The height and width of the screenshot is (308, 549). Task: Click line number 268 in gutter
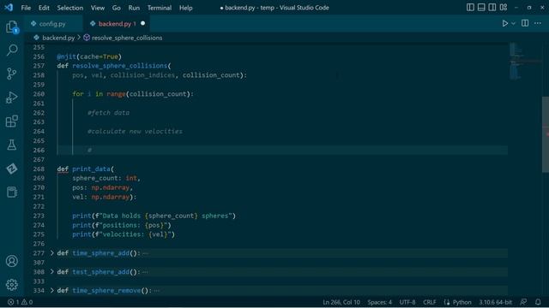click(x=39, y=169)
